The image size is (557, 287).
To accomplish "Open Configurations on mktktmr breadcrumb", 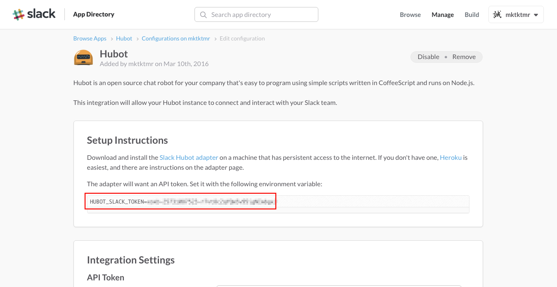I will click(x=176, y=38).
